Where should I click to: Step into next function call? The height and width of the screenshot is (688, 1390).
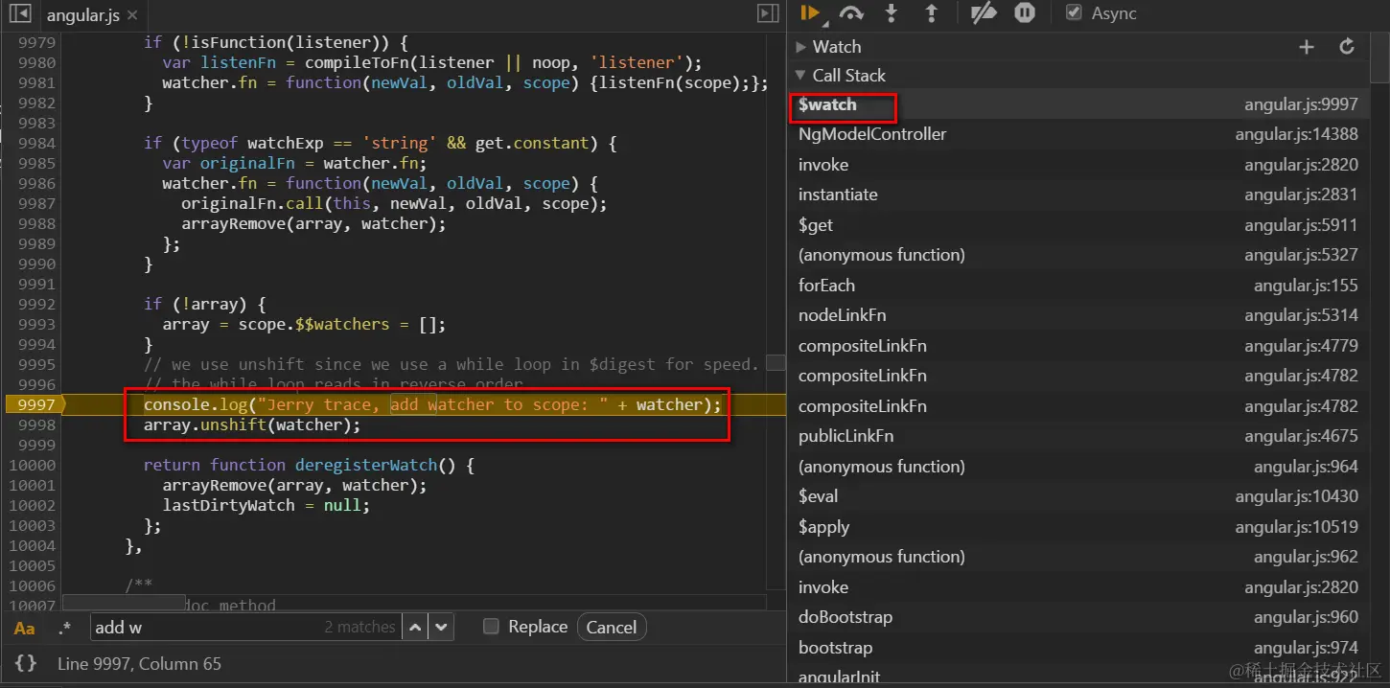tap(892, 13)
